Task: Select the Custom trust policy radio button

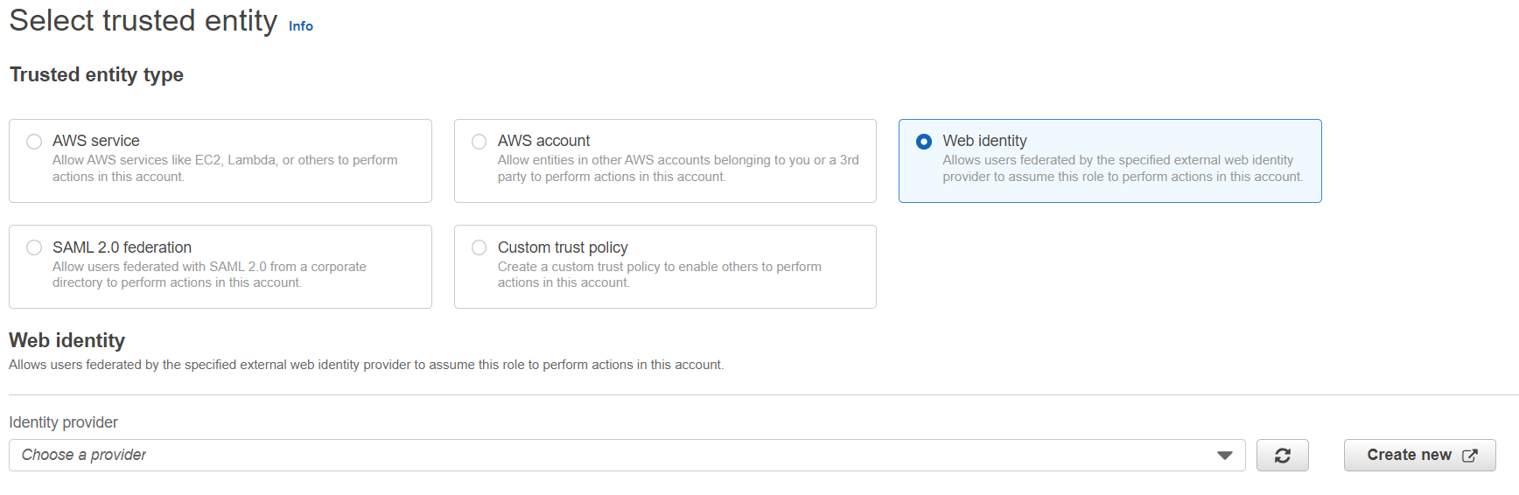Action: point(479,247)
